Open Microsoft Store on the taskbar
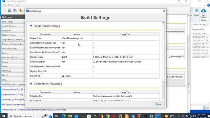210x118 pixels. coord(89,116)
